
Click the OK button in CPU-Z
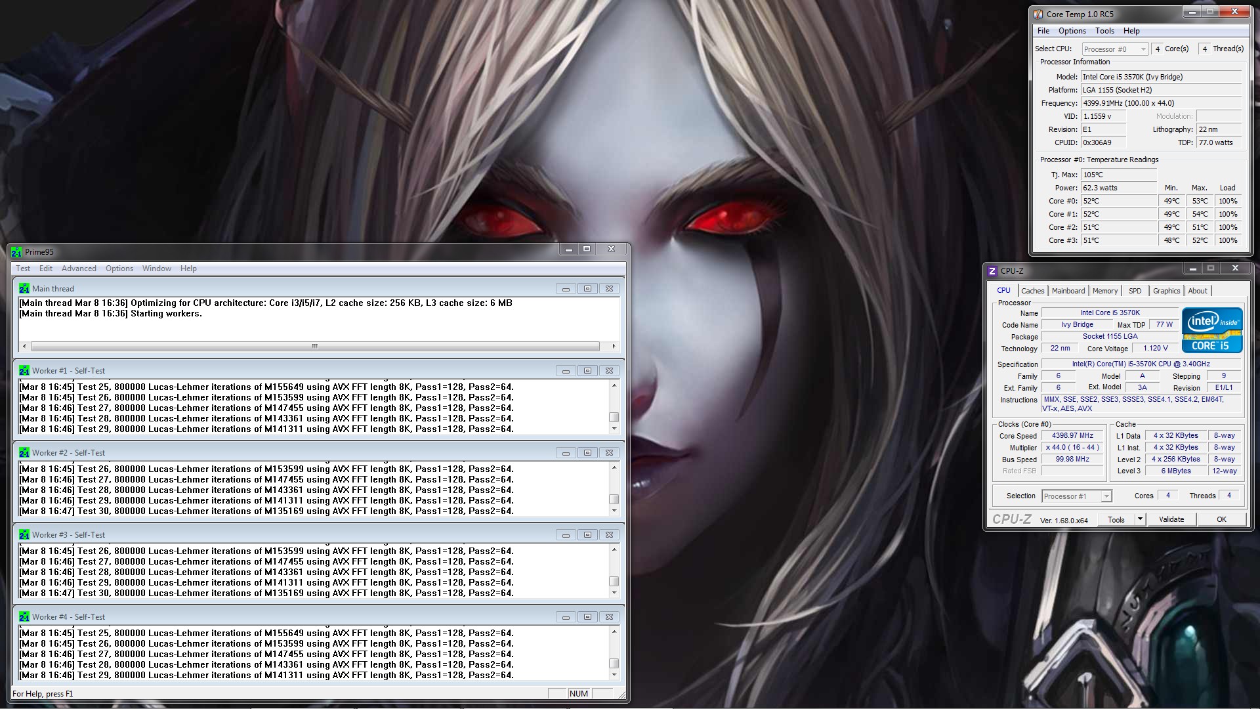[x=1221, y=519]
